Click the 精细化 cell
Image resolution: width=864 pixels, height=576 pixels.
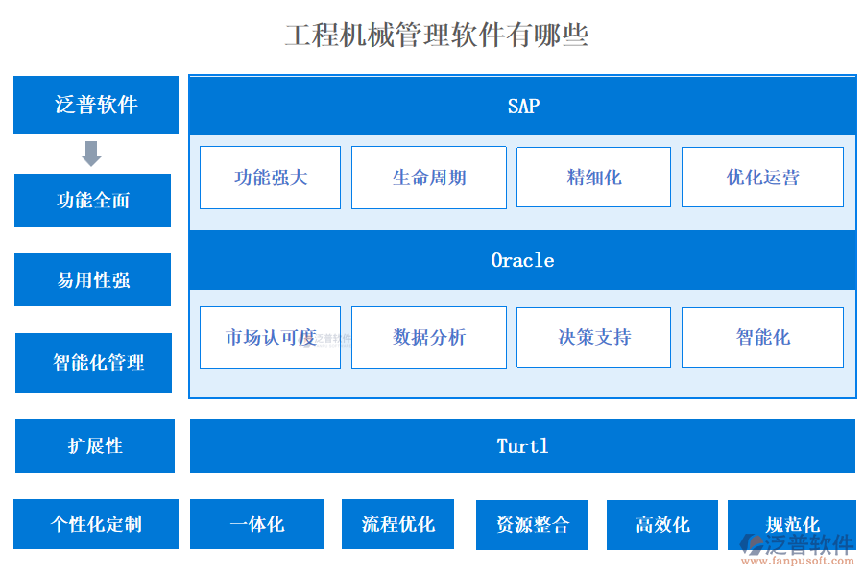[593, 177]
